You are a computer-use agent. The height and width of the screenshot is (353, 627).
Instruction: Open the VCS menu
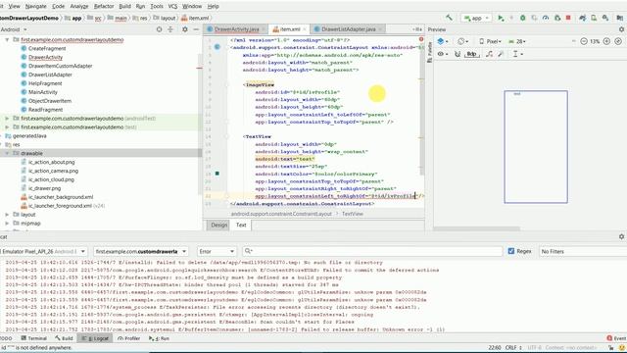coord(172,7)
